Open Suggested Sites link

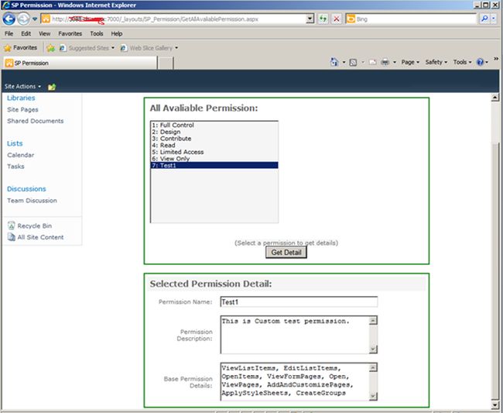tap(87, 48)
